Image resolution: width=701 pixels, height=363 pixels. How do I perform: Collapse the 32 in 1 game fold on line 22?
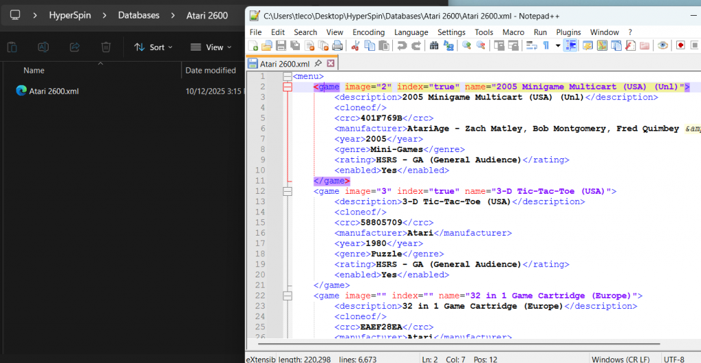click(288, 296)
